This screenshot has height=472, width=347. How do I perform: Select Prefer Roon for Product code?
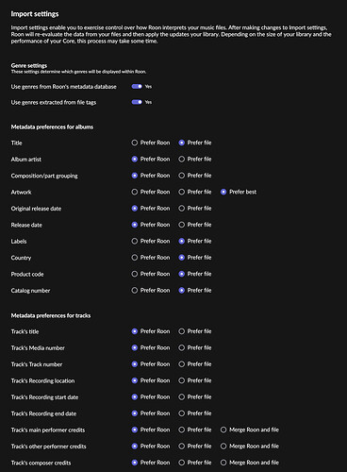(x=135, y=274)
